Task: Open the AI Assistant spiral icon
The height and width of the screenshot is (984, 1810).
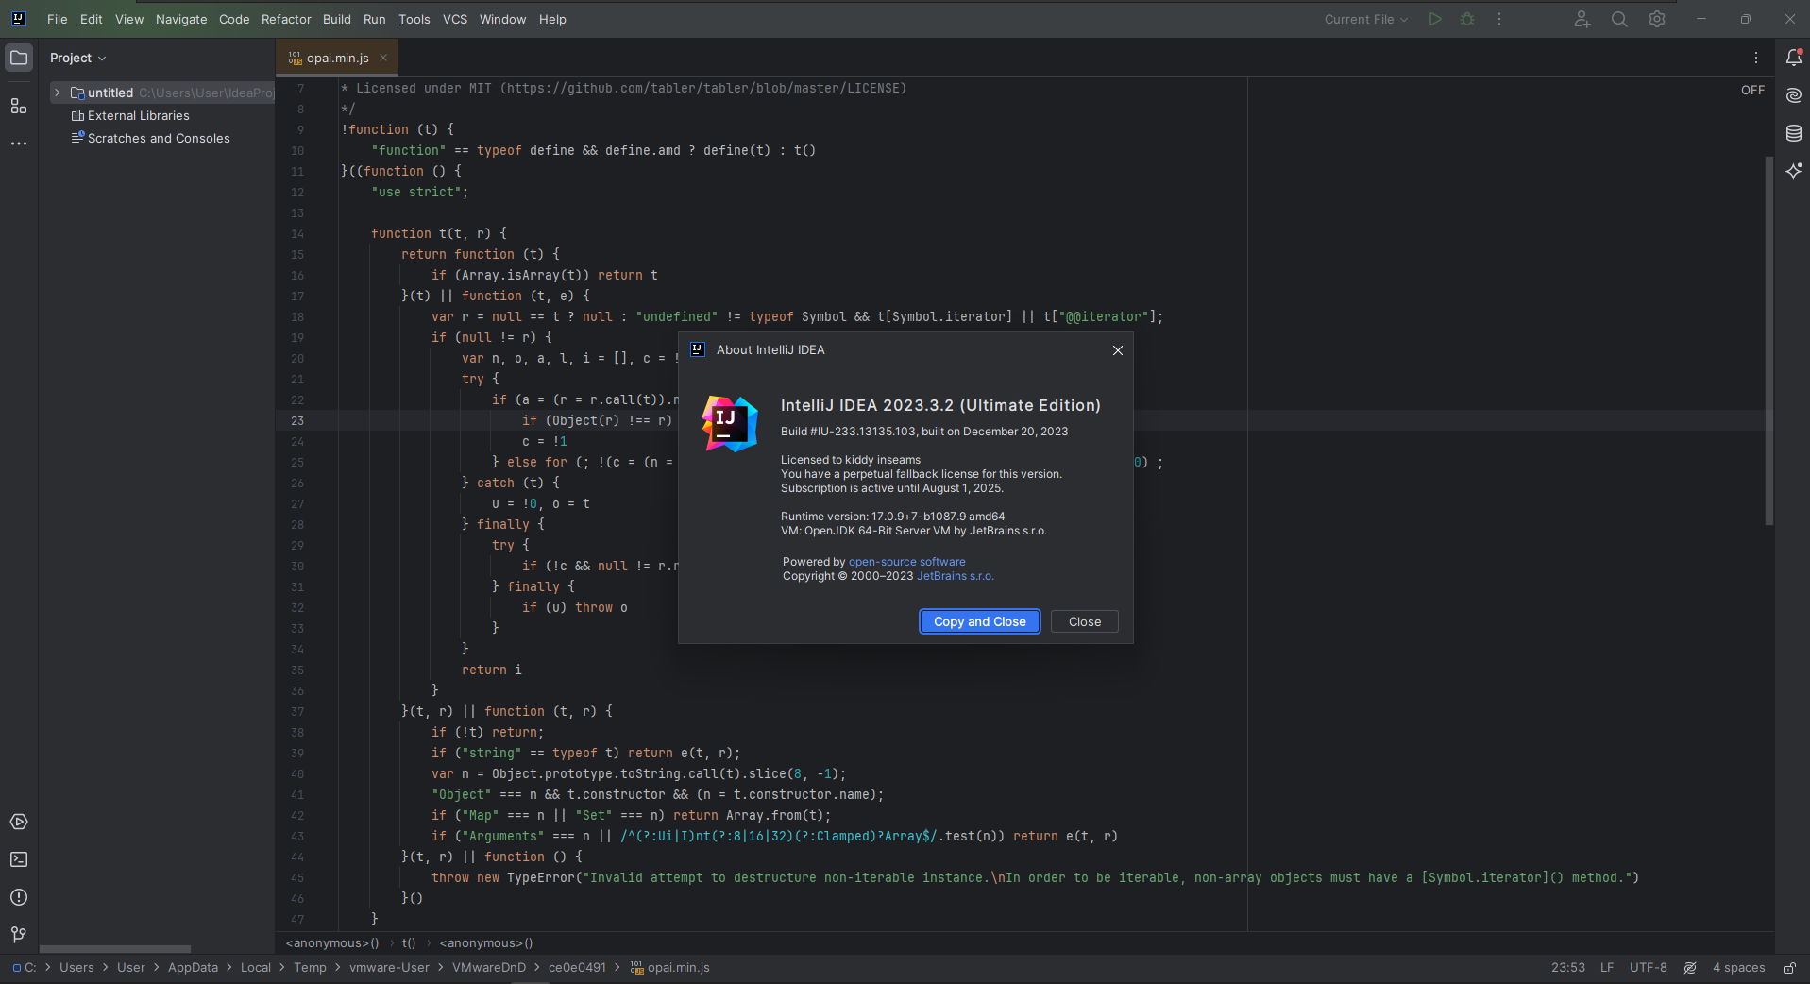Action: (1794, 95)
